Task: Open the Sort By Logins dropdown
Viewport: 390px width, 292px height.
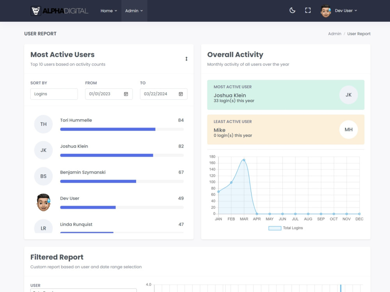Action: coord(54,94)
